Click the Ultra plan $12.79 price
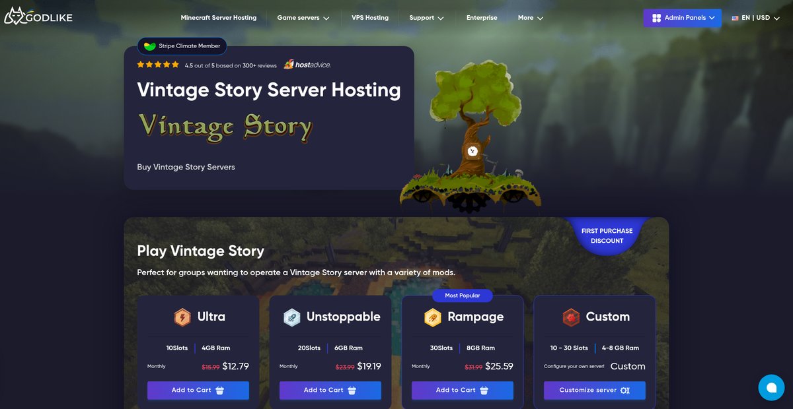Viewport: 793px width, 409px height. tap(235, 366)
